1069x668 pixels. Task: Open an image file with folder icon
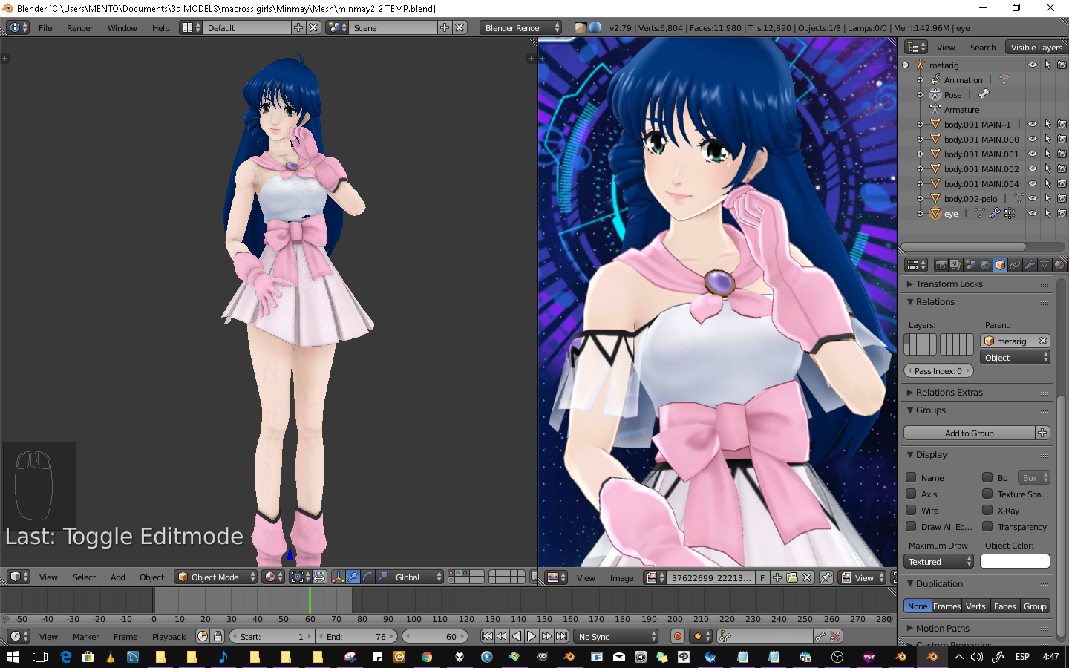792,577
